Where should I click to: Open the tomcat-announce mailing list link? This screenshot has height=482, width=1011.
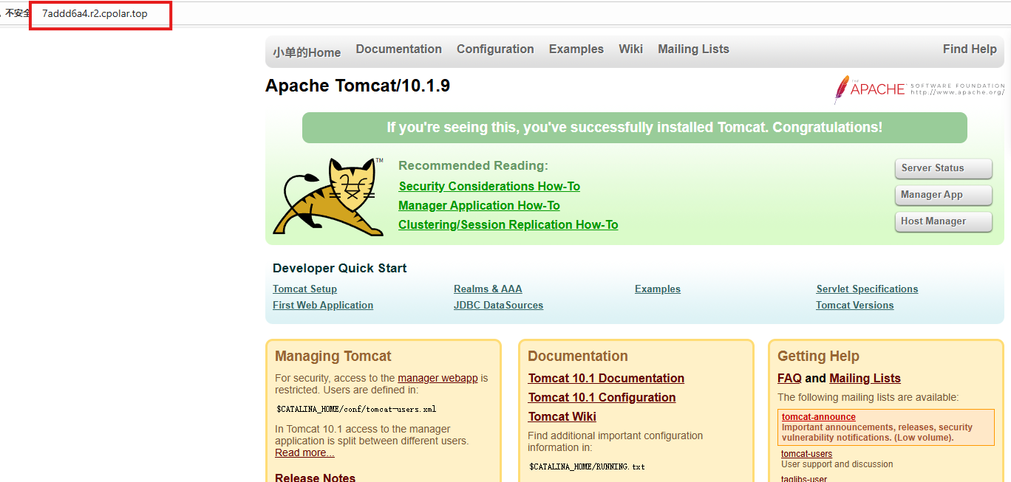click(819, 417)
